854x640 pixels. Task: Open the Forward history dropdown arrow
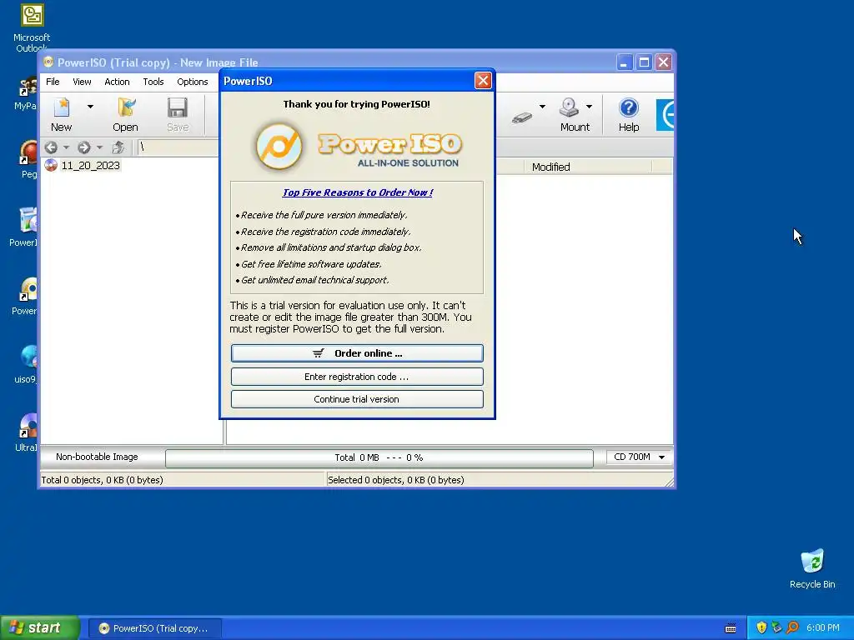coord(99,147)
